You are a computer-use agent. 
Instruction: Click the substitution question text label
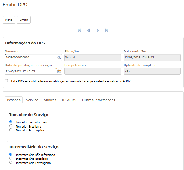pos(71,81)
